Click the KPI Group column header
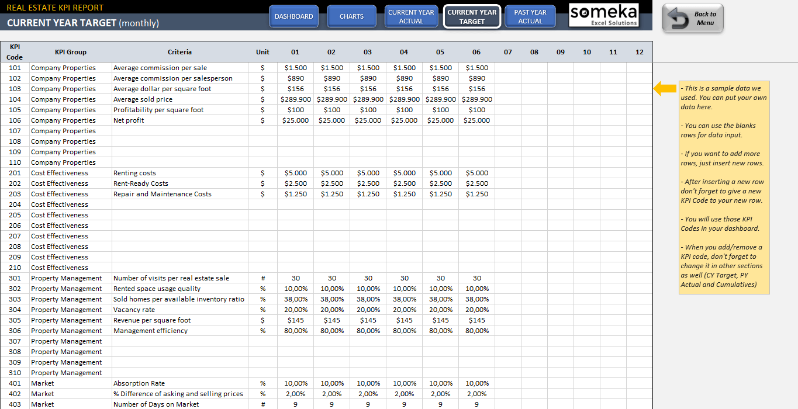This screenshot has width=798, height=409. 71,51
